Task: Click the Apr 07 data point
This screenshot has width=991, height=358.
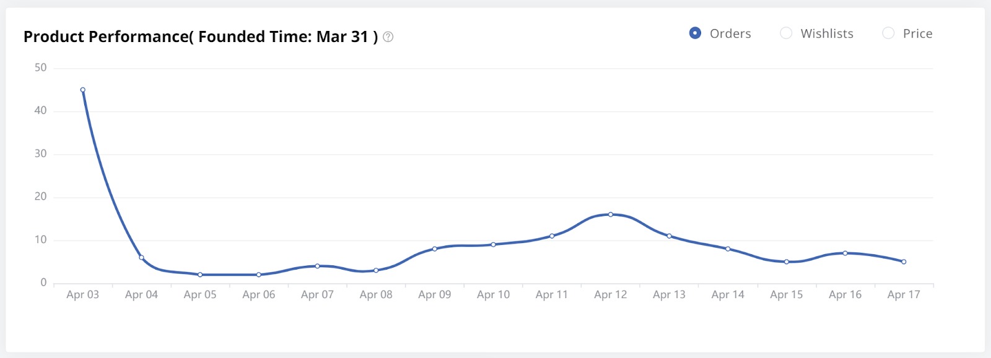Action: pyautogui.click(x=317, y=266)
